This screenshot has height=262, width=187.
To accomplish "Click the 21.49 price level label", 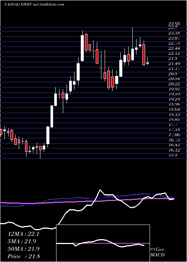I will 175,64.
